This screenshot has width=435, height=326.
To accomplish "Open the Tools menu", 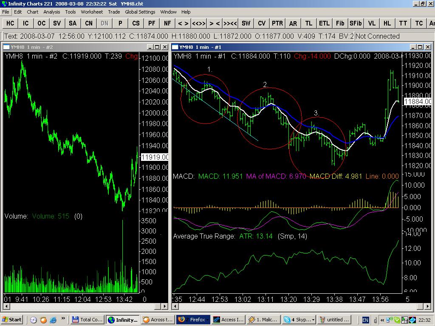I will pyautogui.click(x=71, y=12).
